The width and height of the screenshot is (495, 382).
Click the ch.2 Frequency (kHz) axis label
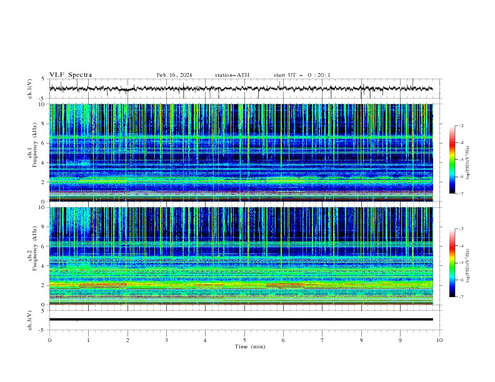(32, 248)
